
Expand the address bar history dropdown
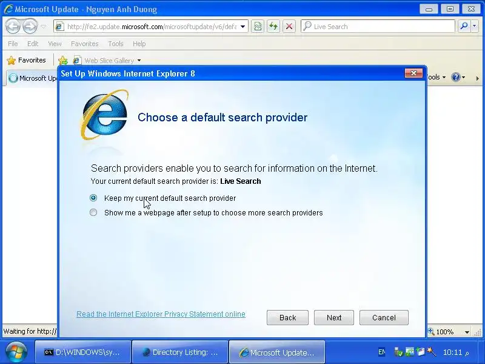point(243,27)
